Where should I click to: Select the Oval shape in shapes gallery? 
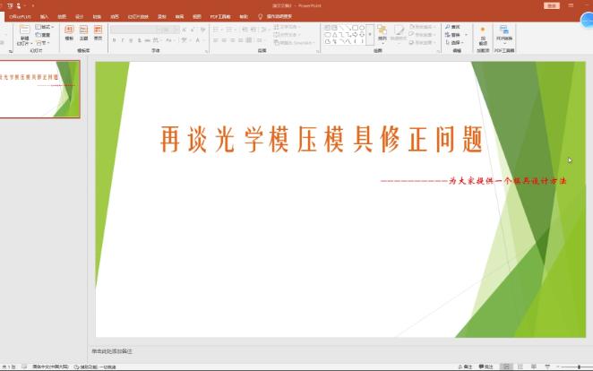[362, 28]
